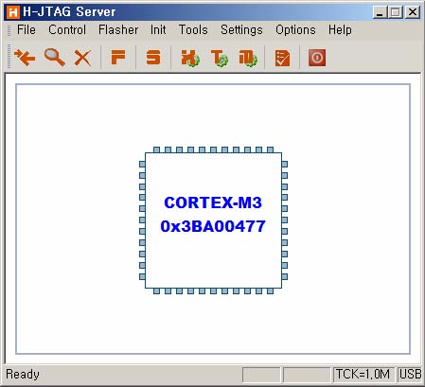
Task: Click the red power exit icon
Action: pos(317,58)
